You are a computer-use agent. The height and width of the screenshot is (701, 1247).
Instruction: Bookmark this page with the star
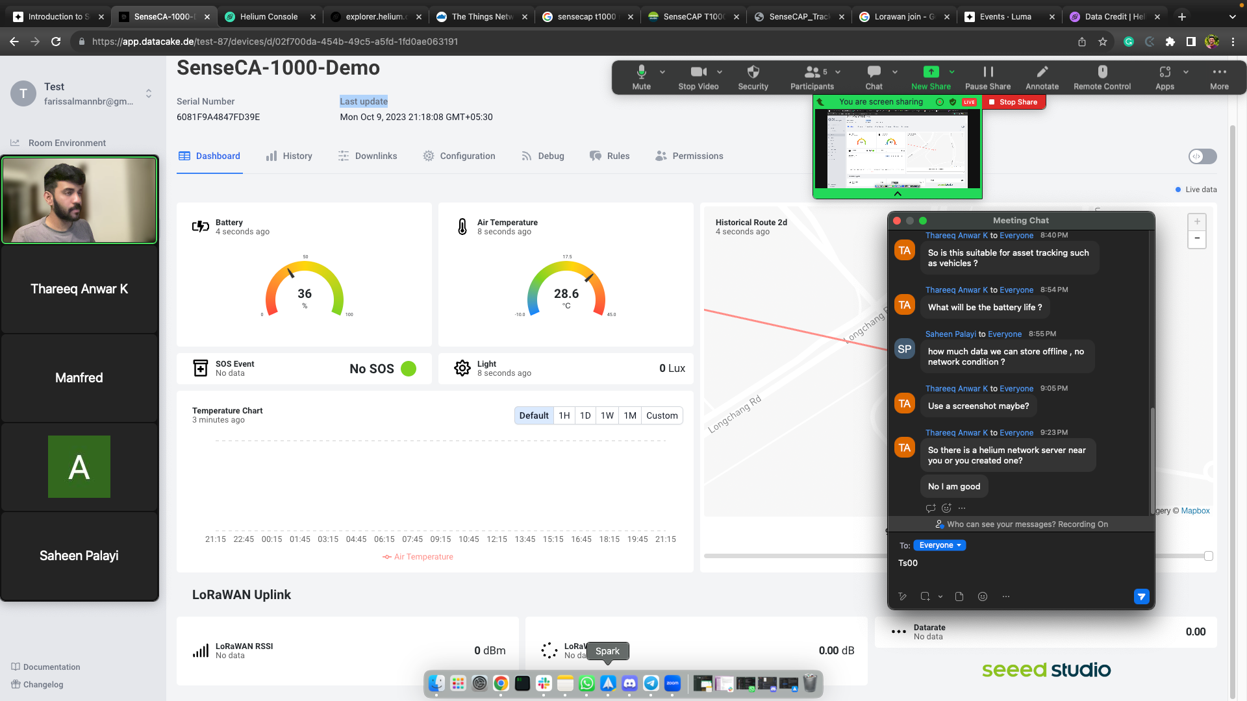1103,42
